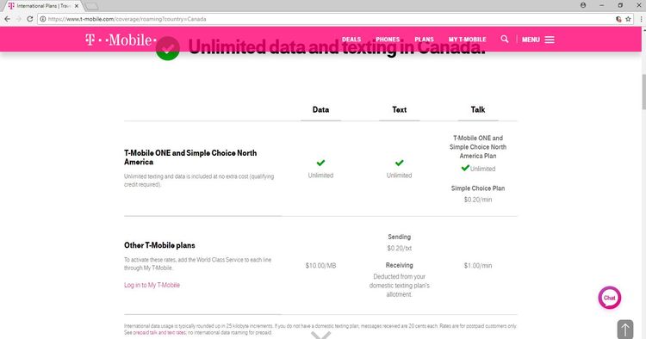Click the Text column header
This screenshot has width=646, height=339.
point(399,109)
